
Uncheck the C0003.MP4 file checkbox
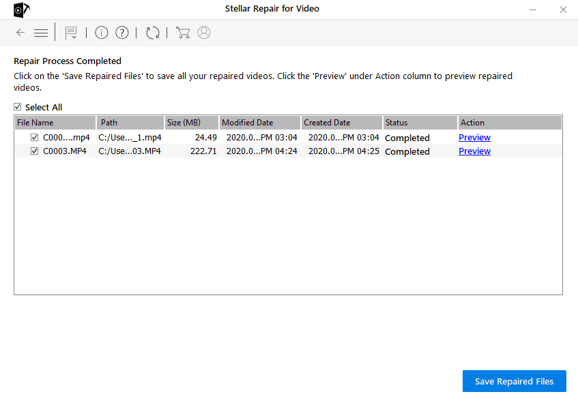pos(35,151)
